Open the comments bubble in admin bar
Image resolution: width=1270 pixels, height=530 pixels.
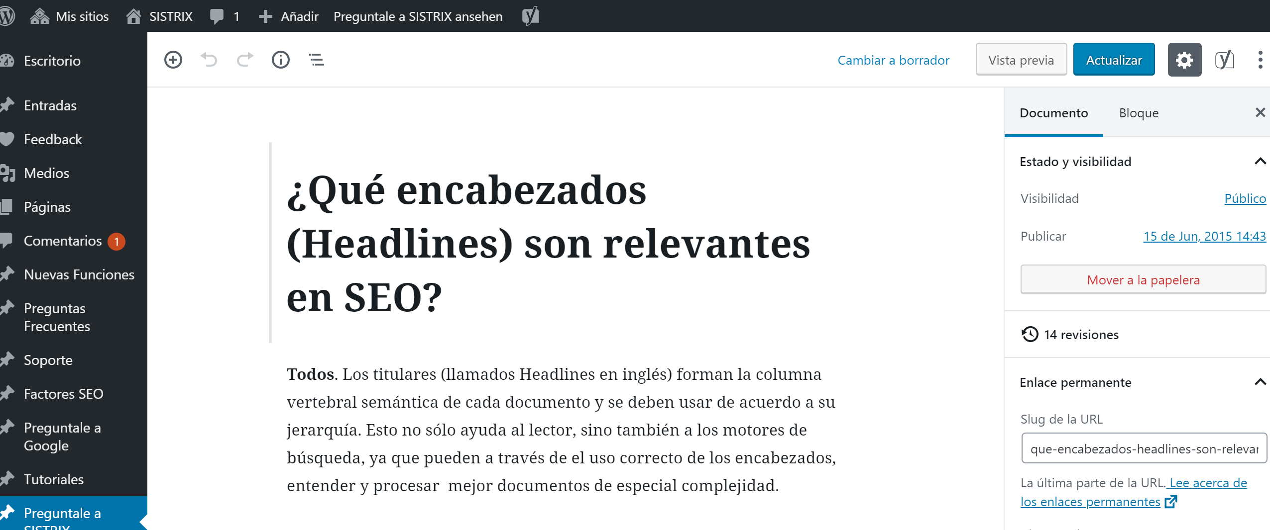(x=224, y=16)
